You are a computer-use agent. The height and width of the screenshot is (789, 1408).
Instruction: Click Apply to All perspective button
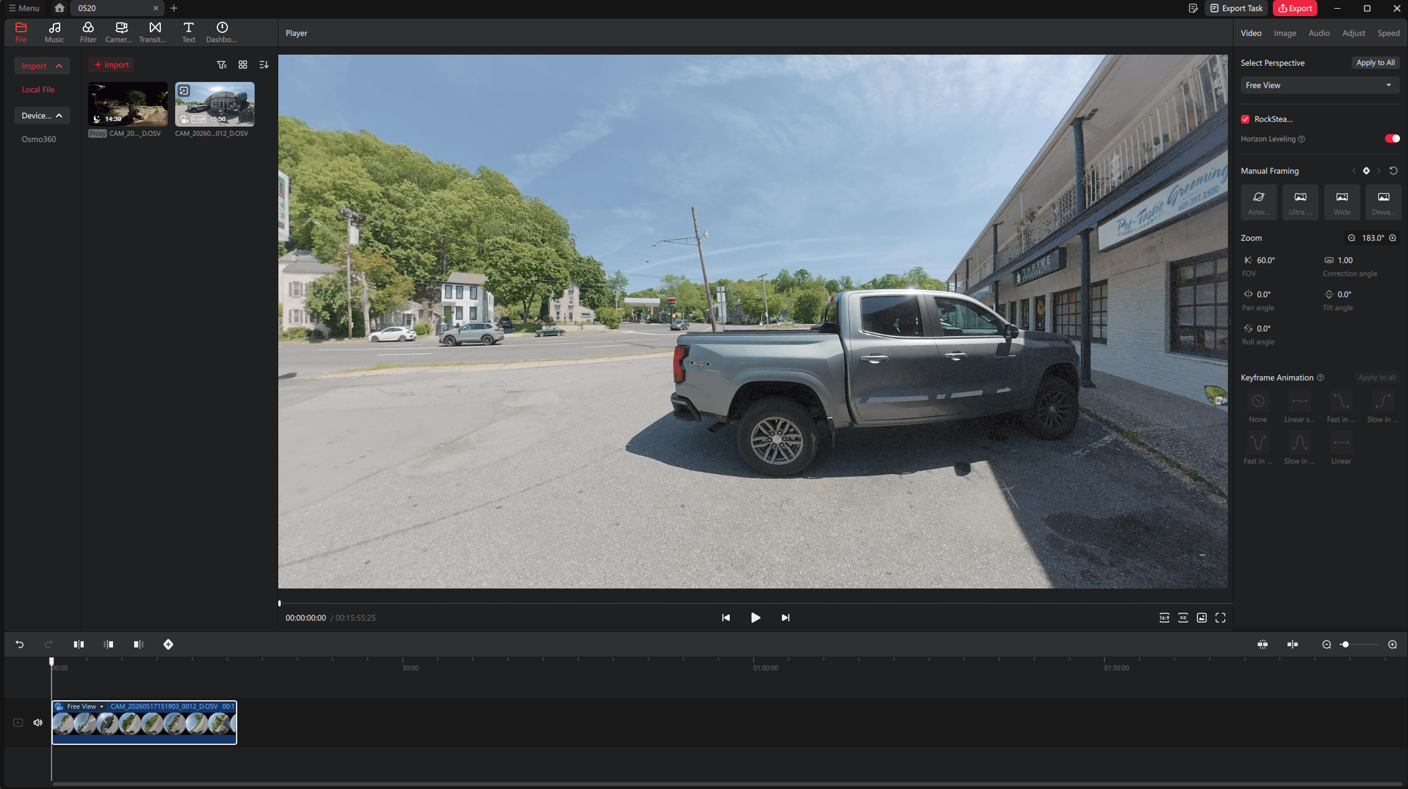[1375, 63]
